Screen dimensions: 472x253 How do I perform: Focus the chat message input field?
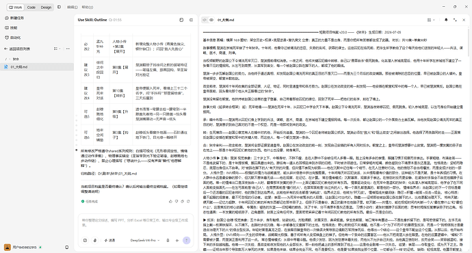coord(135,223)
